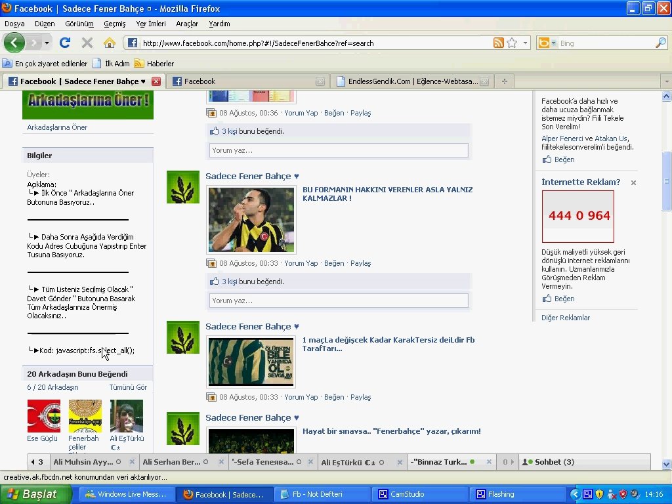Expand hidden system tray icons arrow

575,494
